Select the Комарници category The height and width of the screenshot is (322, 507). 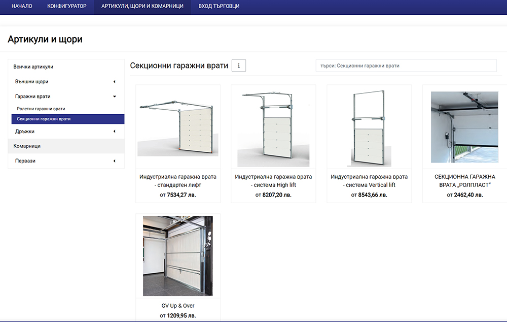pos(67,146)
